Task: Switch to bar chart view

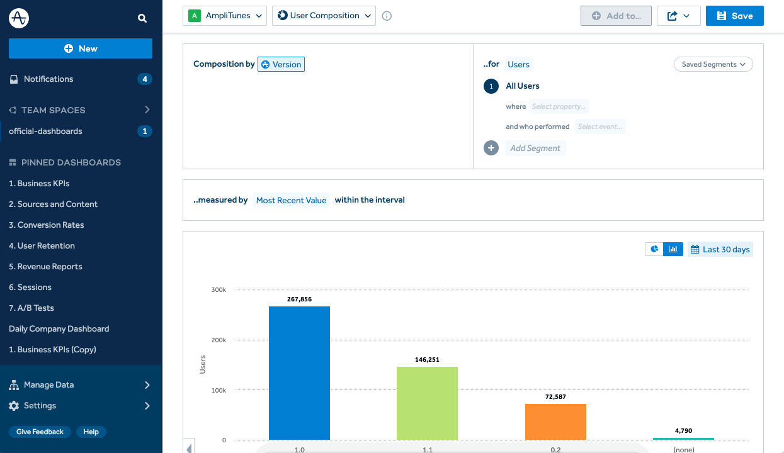Action: [x=673, y=249]
